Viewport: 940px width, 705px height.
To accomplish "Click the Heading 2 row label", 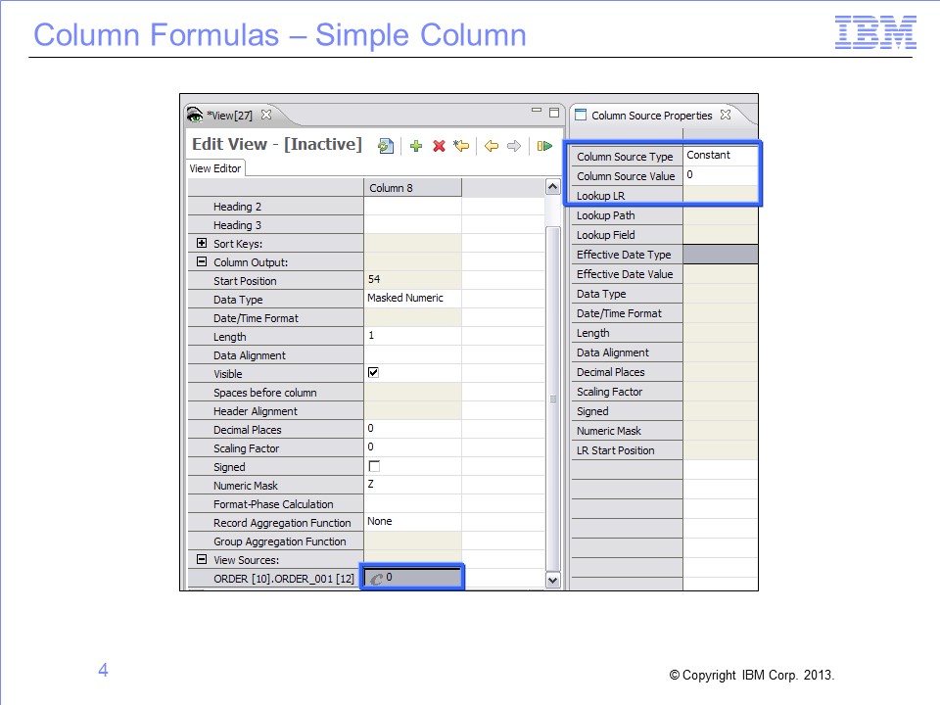I will tap(237, 207).
